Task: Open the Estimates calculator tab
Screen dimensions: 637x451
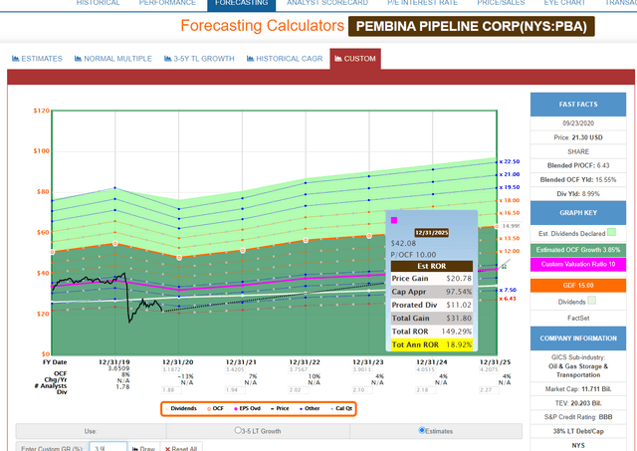Action: 37,59
